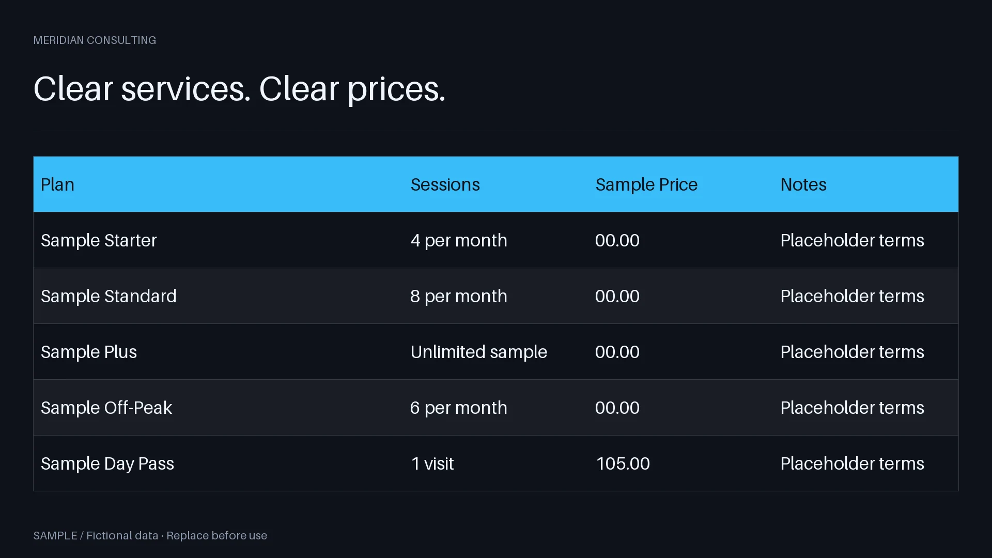Click the 1 visit cell
This screenshot has width=992, height=558.
[496, 463]
